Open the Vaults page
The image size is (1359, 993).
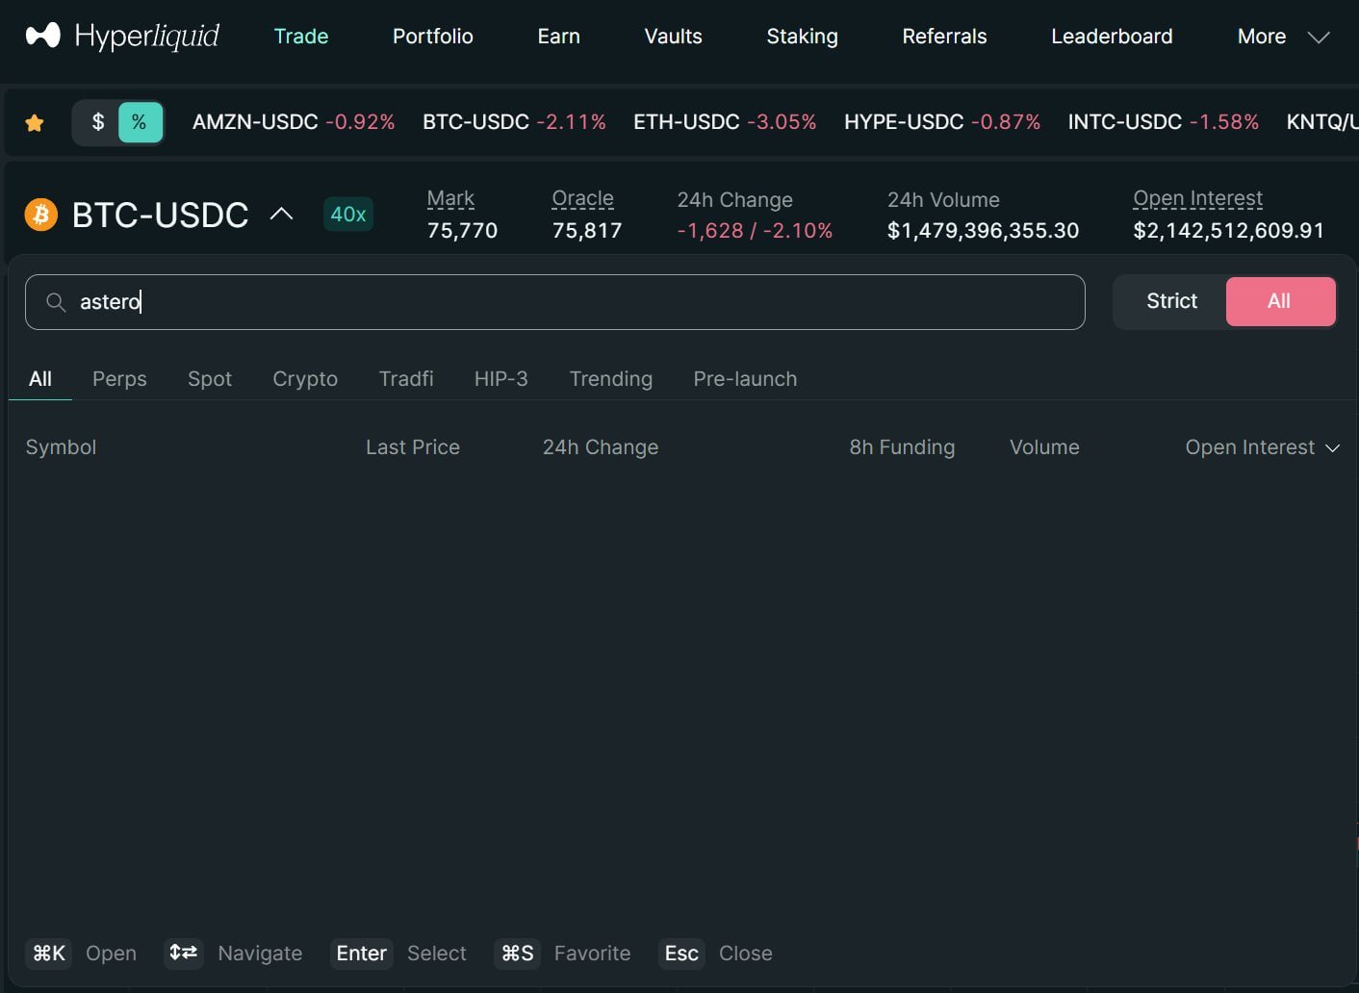coord(673,37)
